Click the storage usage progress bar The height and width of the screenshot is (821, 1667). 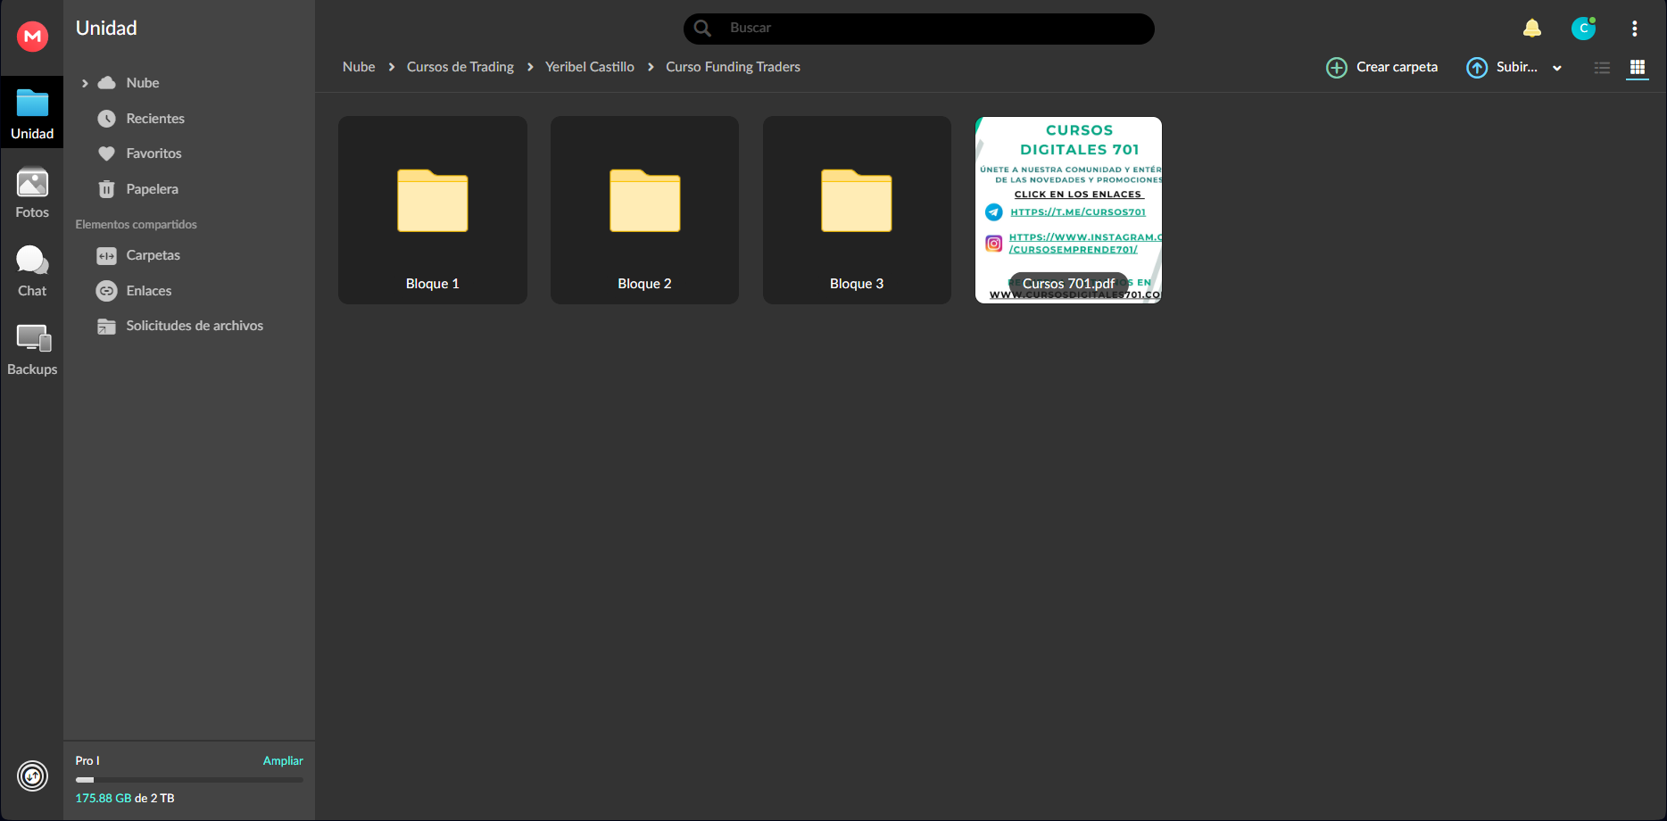pyautogui.click(x=189, y=780)
